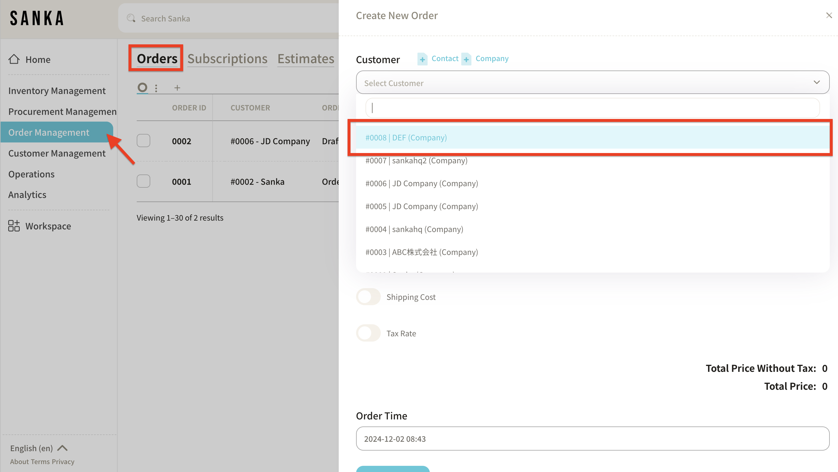Viewport: 838px width, 472px height.
Task: Open Customer Management in sidebar
Action: [x=57, y=153]
